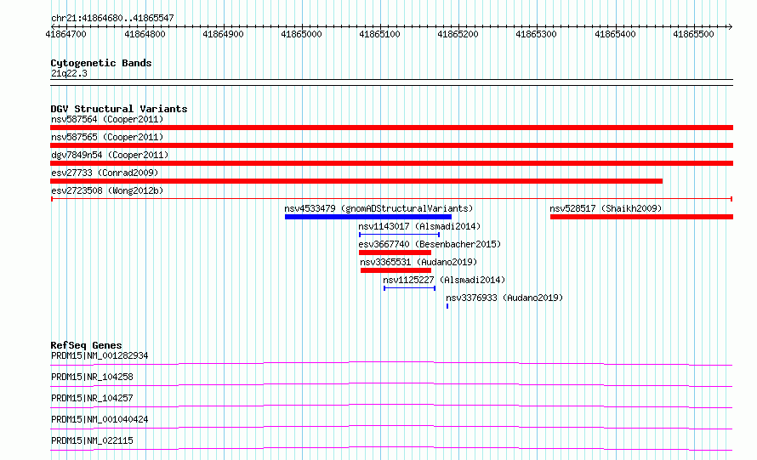This screenshot has width=757, height=460.
Task: Click ruler position label 41865100
Action: 380,34
